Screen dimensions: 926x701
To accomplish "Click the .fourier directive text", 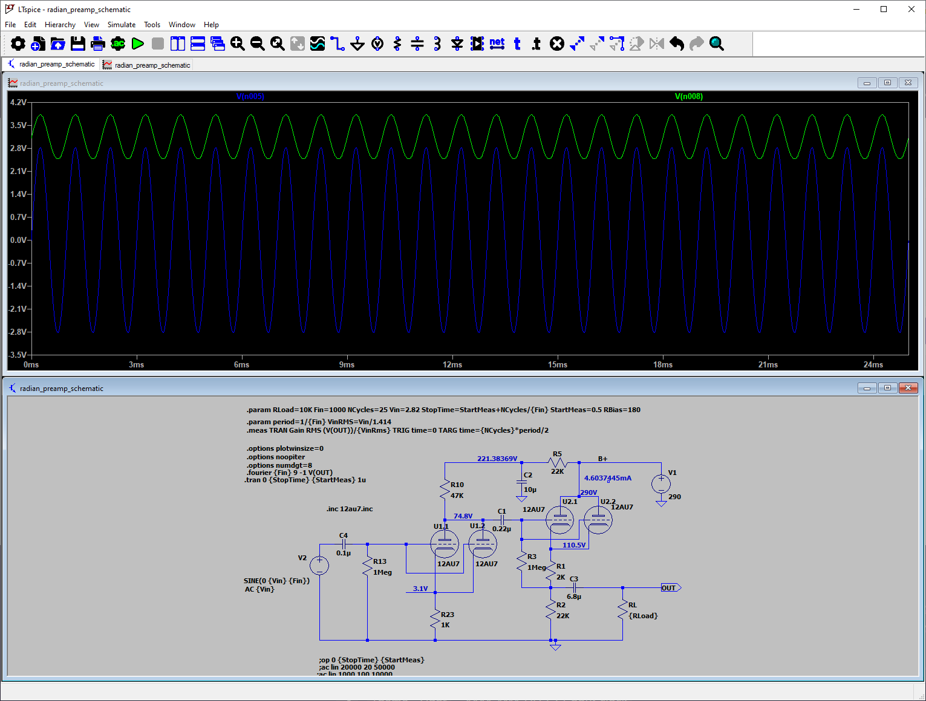I will click(x=290, y=473).
